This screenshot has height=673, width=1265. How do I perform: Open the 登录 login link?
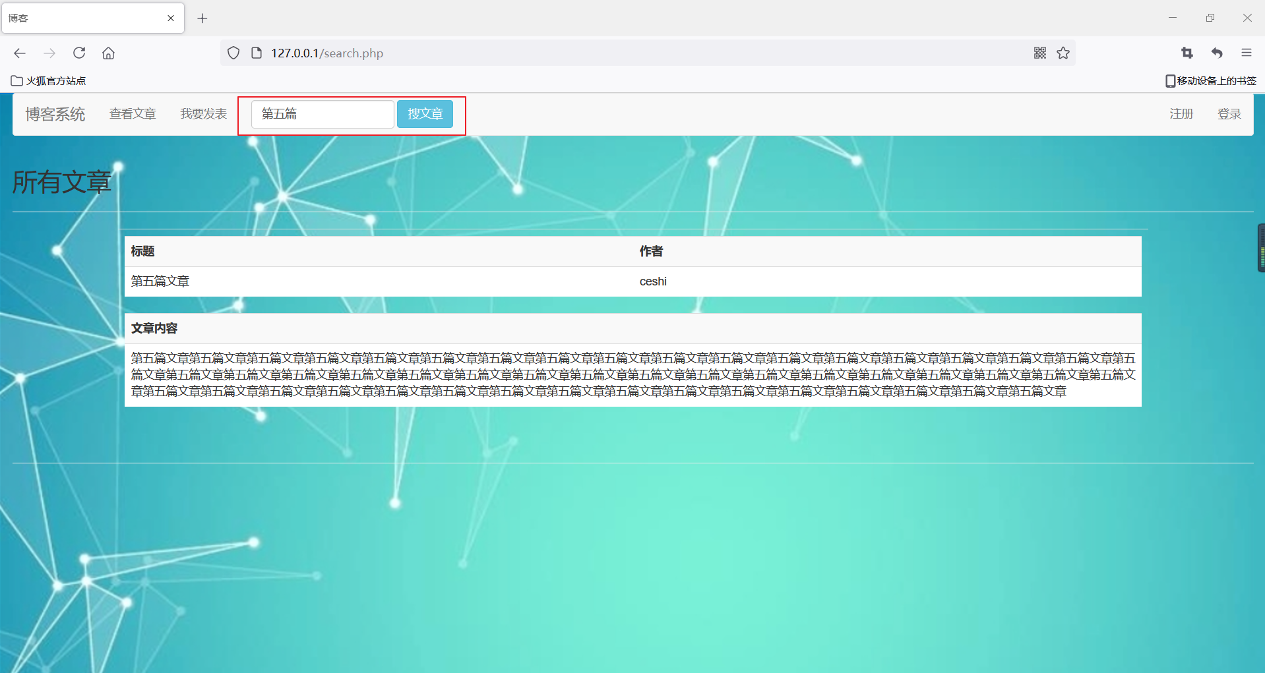1229,114
